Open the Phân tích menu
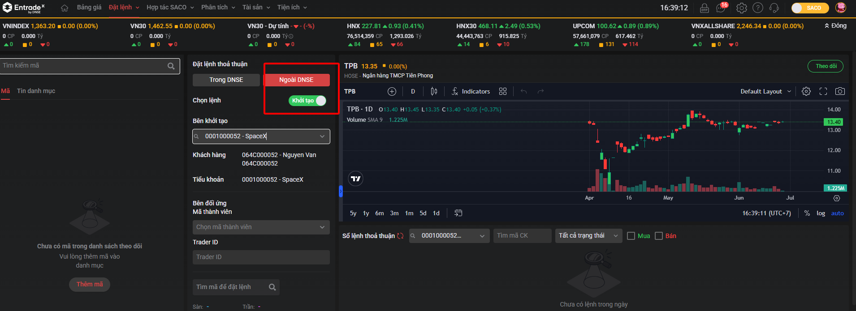The width and height of the screenshot is (856, 311). pyautogui.click(x=218, y=8)
